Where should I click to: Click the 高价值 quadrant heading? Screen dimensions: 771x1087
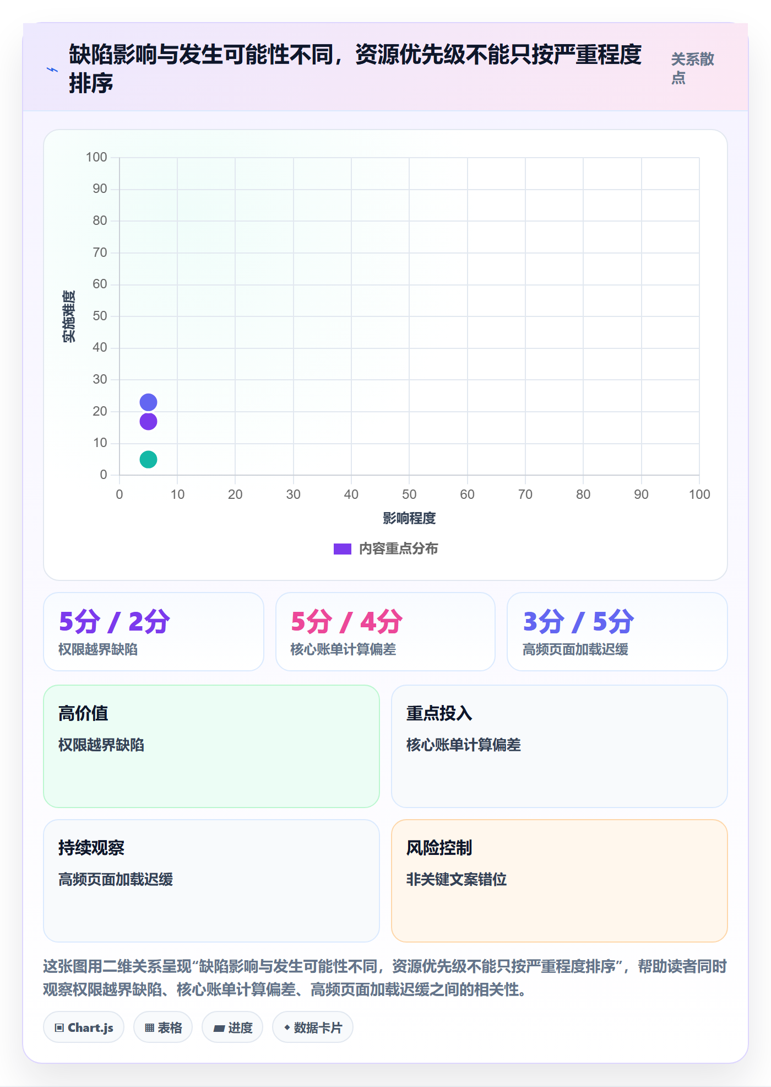pyautogui.click(x=83, y=713)
